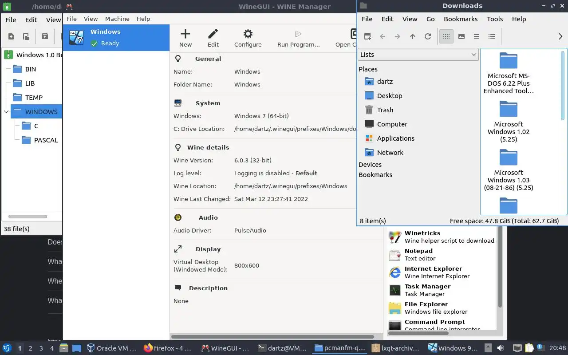Switch to the Firefox taskbar window
Image resolution: width=568 pixels, height=355 pixels.
coord(169,348)
